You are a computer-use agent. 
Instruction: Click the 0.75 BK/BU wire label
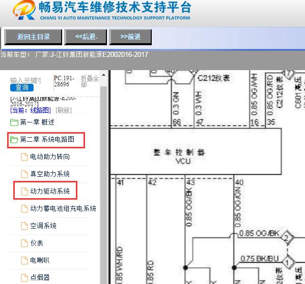260,259
